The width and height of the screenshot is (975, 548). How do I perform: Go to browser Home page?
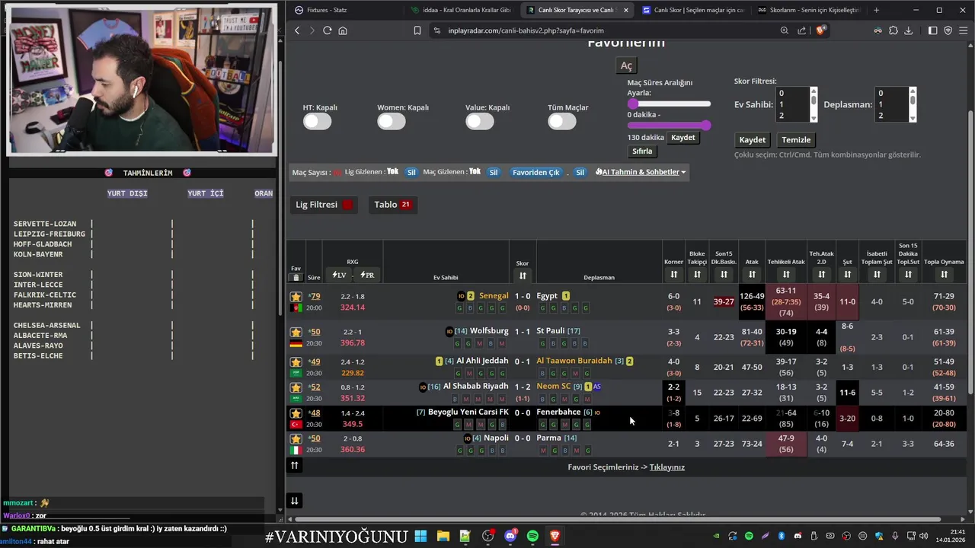pos(343,30)
